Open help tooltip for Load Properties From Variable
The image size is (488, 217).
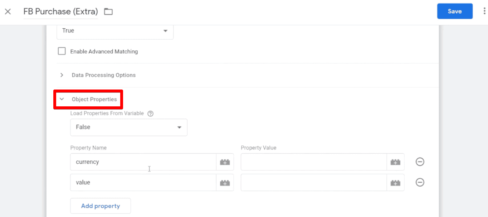pos(150,113)
